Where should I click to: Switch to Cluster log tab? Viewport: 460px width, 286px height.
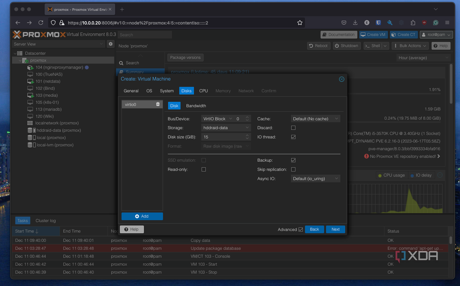point(46,221)
